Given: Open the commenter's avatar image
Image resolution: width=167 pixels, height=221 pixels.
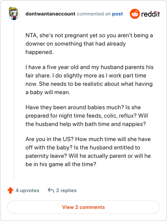Looking at the screenshot, I should click(14, 13).
